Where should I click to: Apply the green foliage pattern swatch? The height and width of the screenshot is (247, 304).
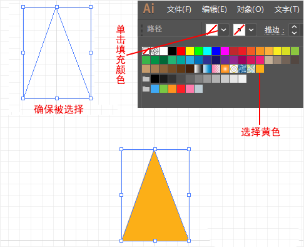(x=251, y=68)
